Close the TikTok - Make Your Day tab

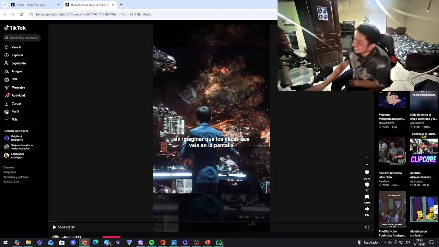tap(58, 5)
